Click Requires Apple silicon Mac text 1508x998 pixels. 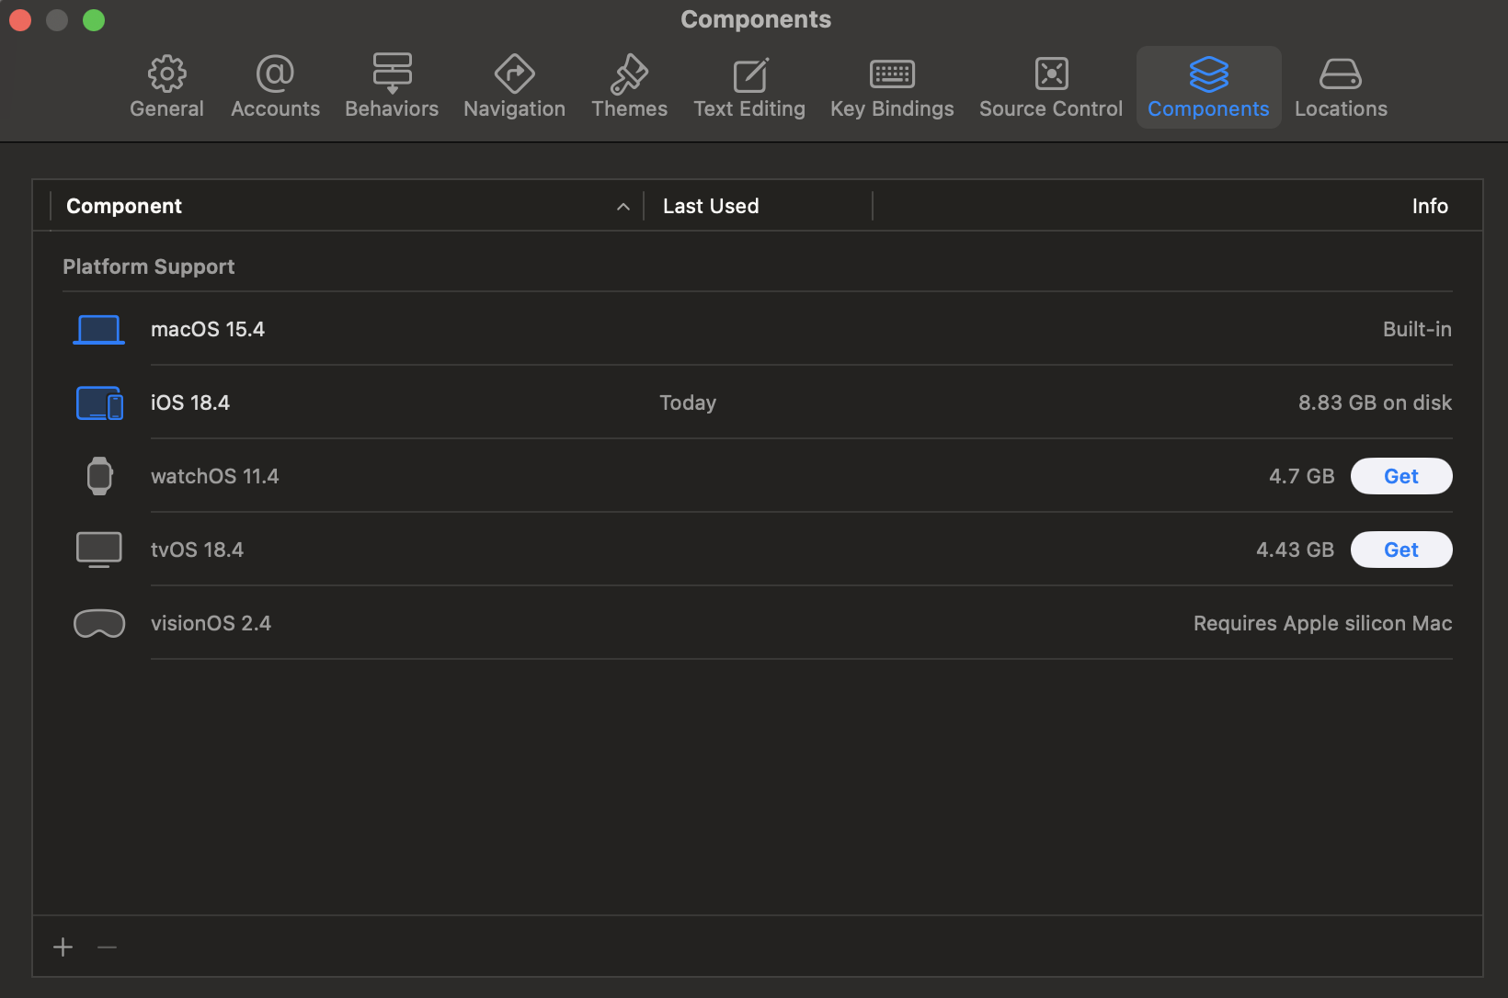[1322, 623]
